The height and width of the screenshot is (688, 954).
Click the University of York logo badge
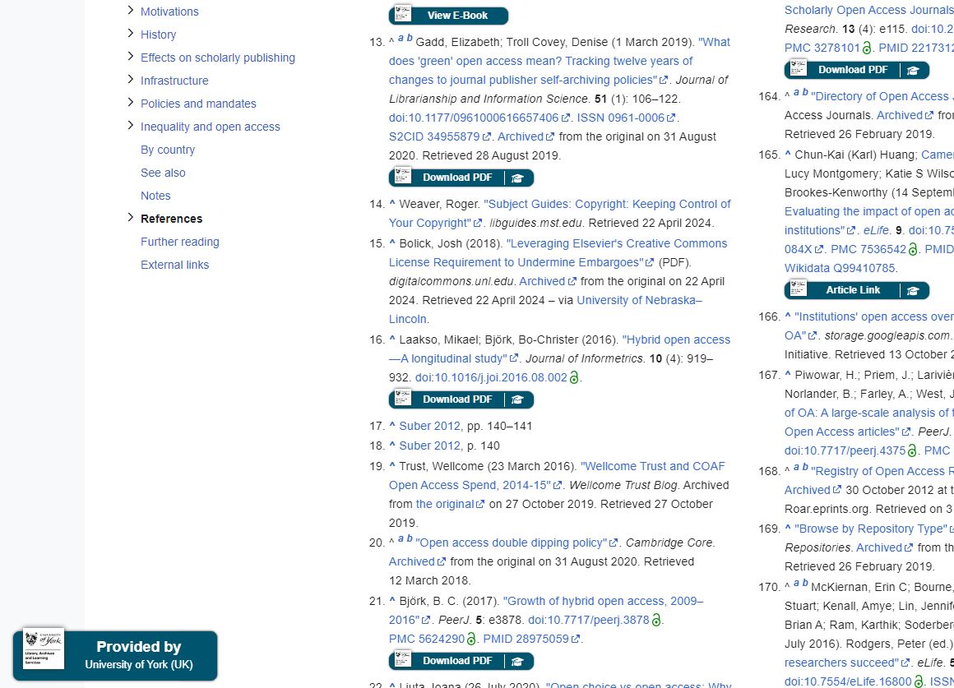click(44, 649)
